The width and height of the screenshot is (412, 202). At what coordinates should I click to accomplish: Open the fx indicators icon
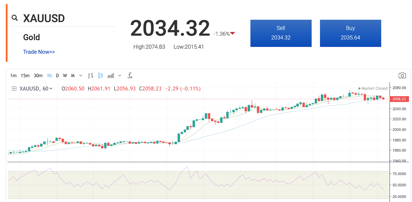[x=130, y=76]
